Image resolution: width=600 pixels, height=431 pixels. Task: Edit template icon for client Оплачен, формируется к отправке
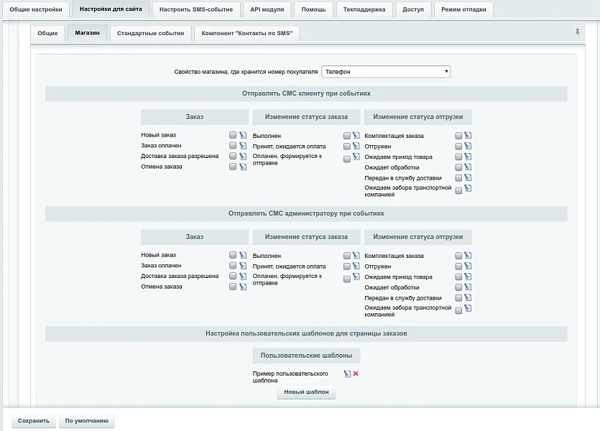[356, 157]
